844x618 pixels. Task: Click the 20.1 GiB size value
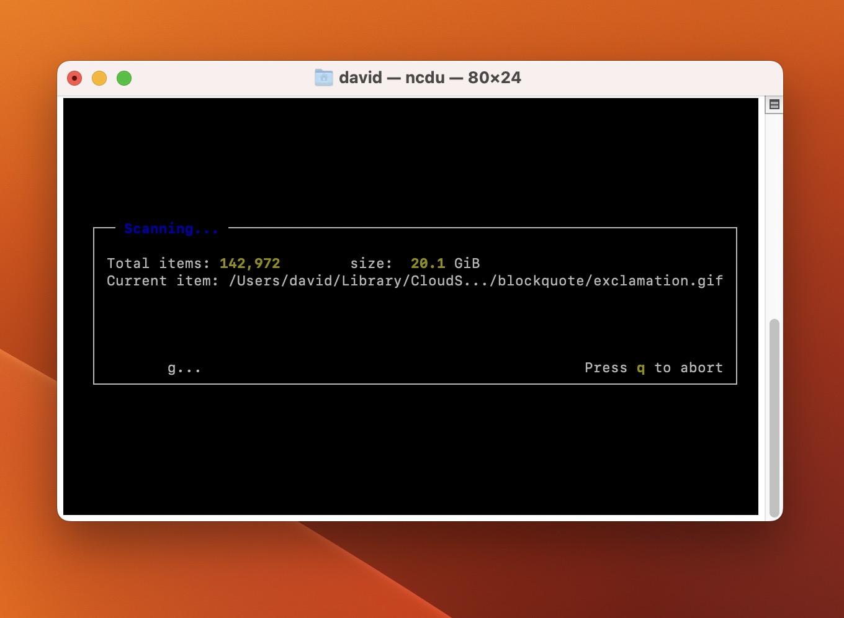pos(445,263)
